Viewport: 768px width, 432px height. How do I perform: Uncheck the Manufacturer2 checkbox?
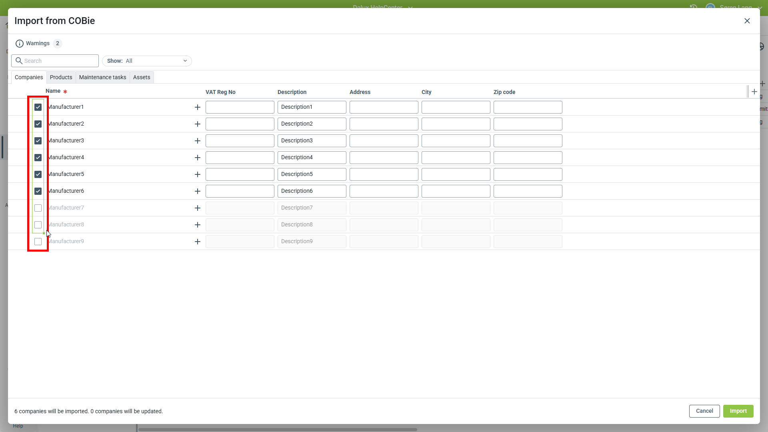[x=38, y=124]
